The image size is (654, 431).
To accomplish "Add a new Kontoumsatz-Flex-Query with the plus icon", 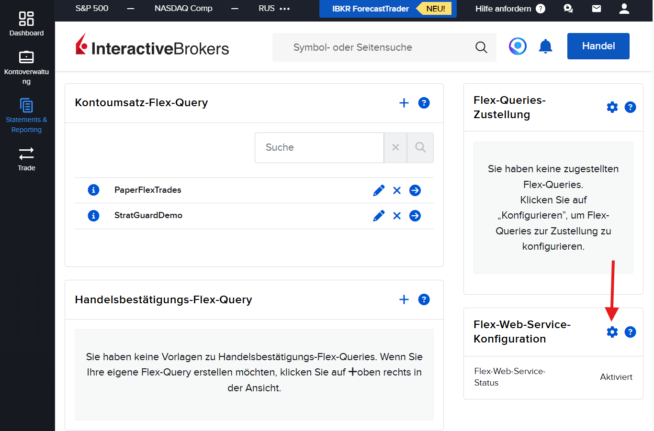I will 404,102.
